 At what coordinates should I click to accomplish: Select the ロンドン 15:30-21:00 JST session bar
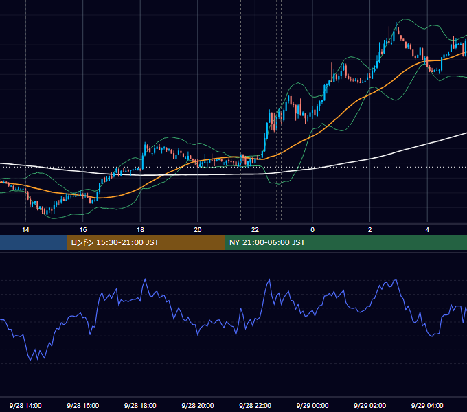pyautogui.click(x=146, y=242)
